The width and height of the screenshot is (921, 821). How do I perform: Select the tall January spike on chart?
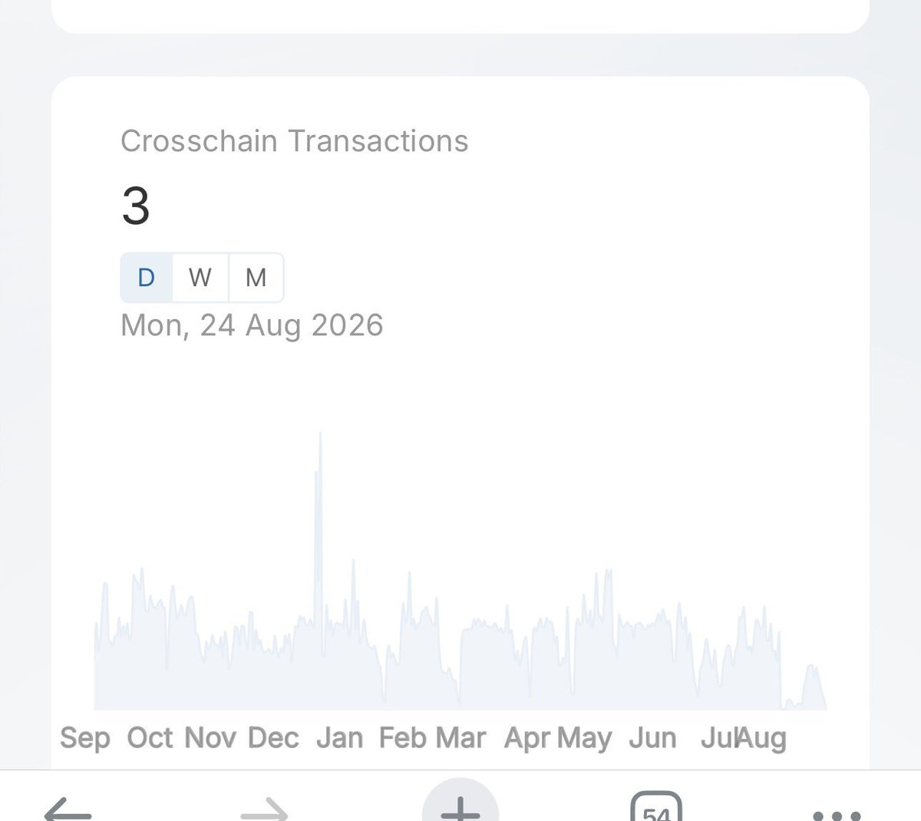coord(319,529)
